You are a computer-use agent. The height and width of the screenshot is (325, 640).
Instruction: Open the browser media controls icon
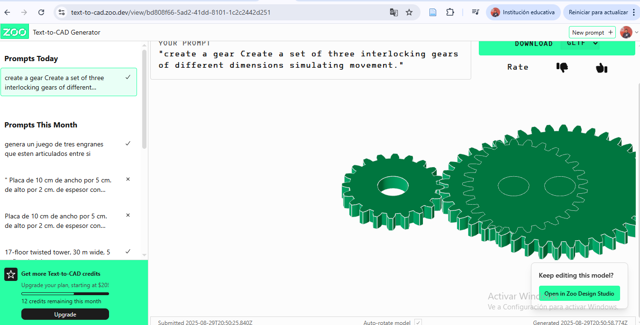coord(475,12)
